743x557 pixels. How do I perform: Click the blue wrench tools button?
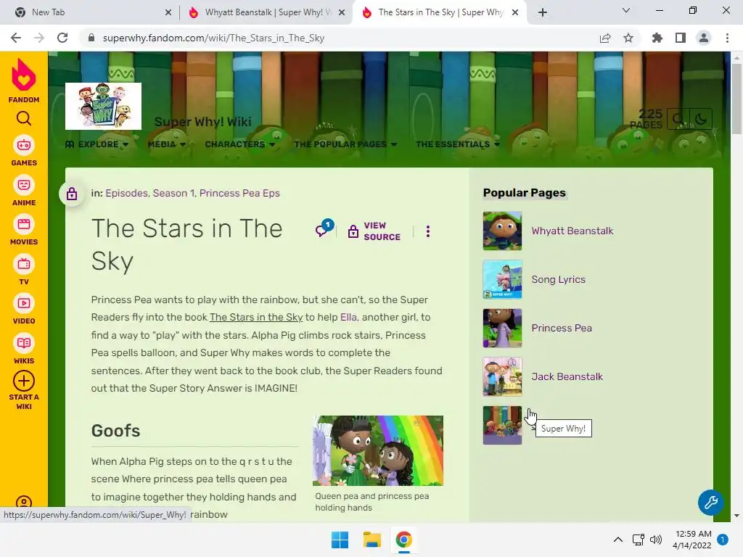[710, 502]
